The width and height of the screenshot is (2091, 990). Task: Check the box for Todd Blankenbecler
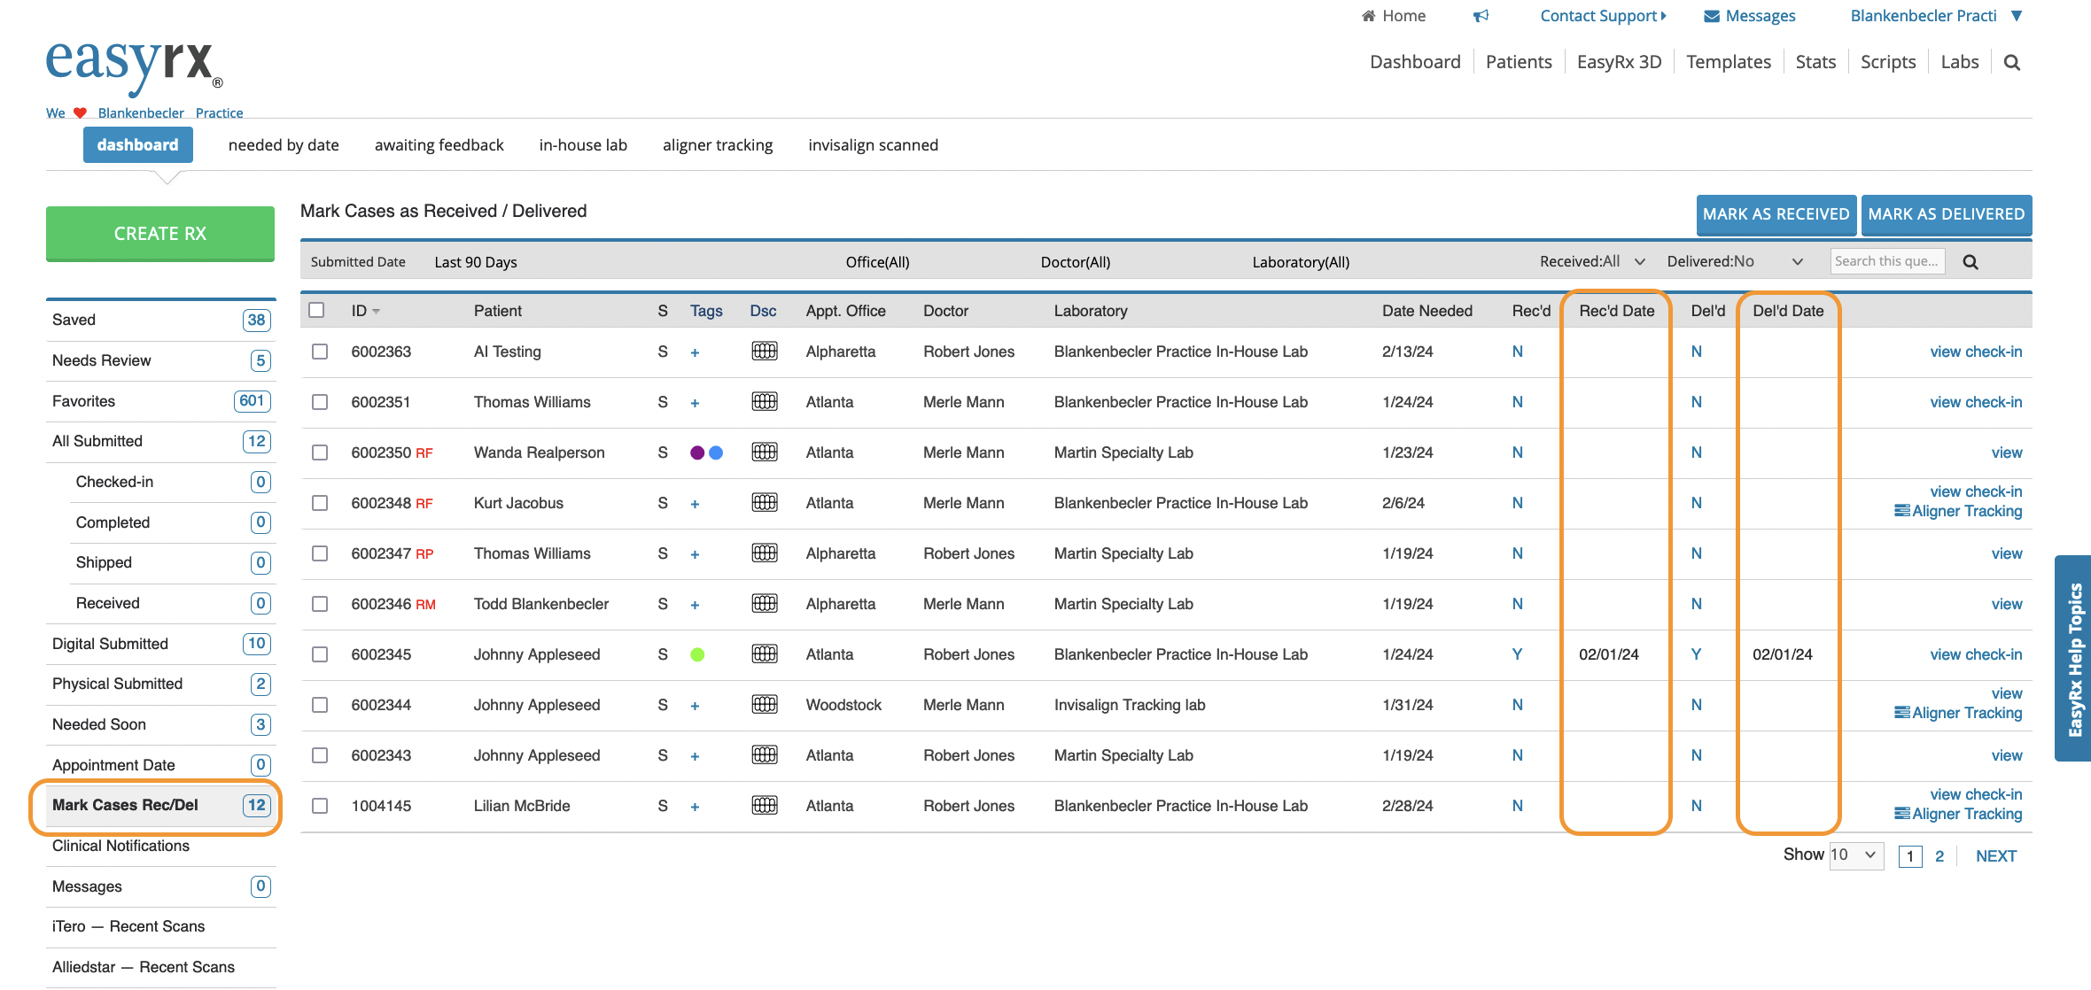point(320,604)
